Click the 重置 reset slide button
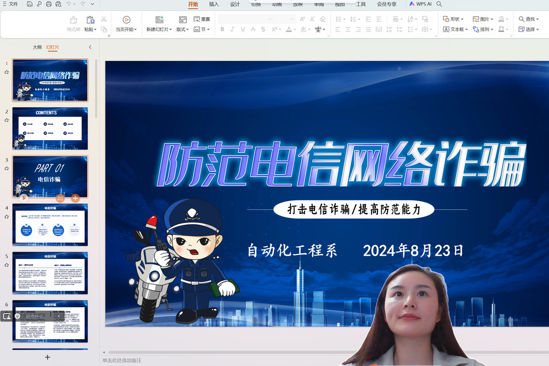Screen dimensions: 549x366 (202, 19)
